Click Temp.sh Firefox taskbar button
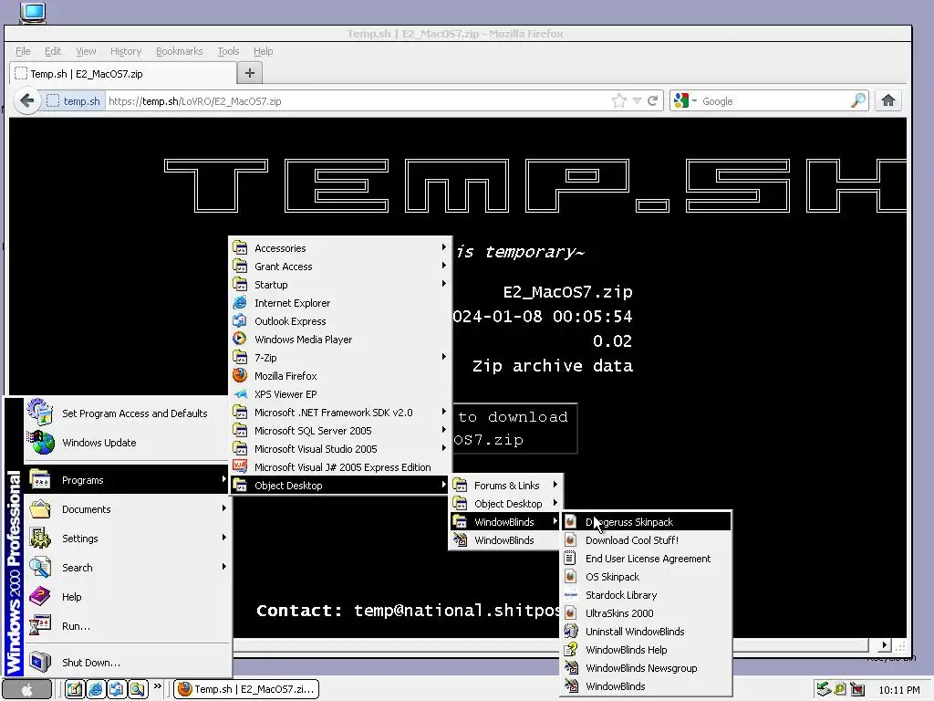The height and width of the screenshot is (701, 934). tap(246, 689)
